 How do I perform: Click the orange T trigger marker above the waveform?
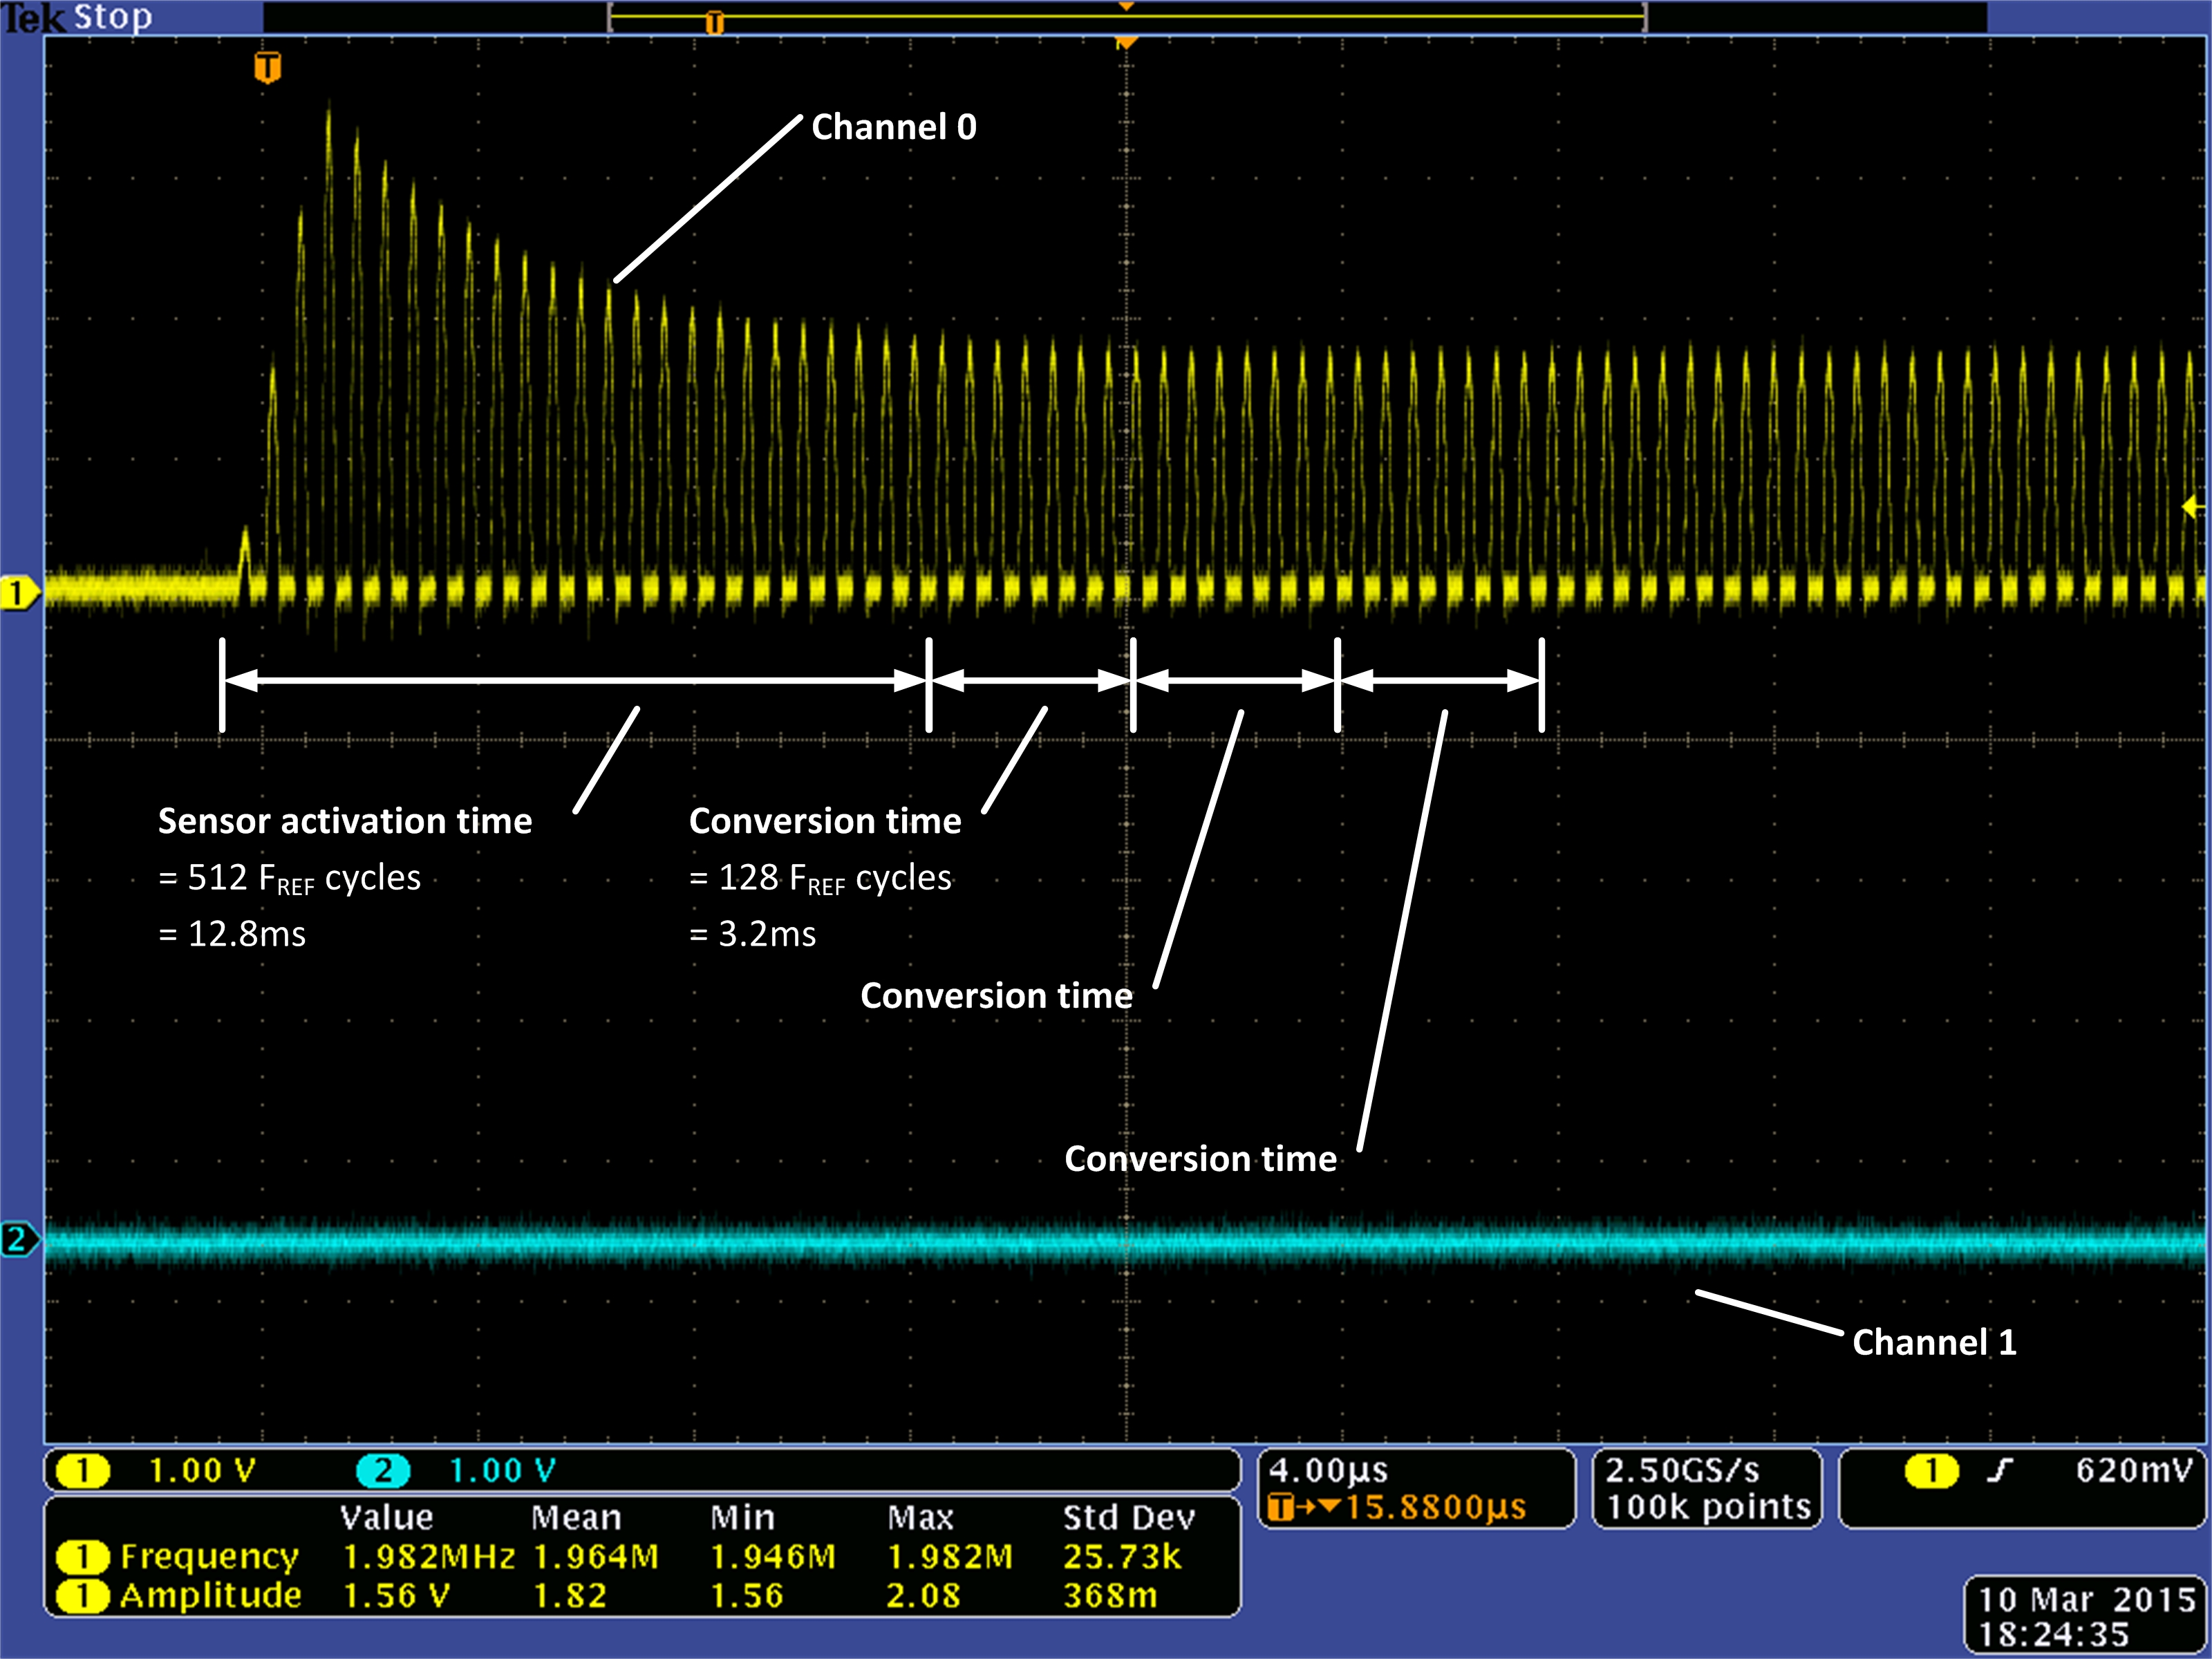coord(267,68)
